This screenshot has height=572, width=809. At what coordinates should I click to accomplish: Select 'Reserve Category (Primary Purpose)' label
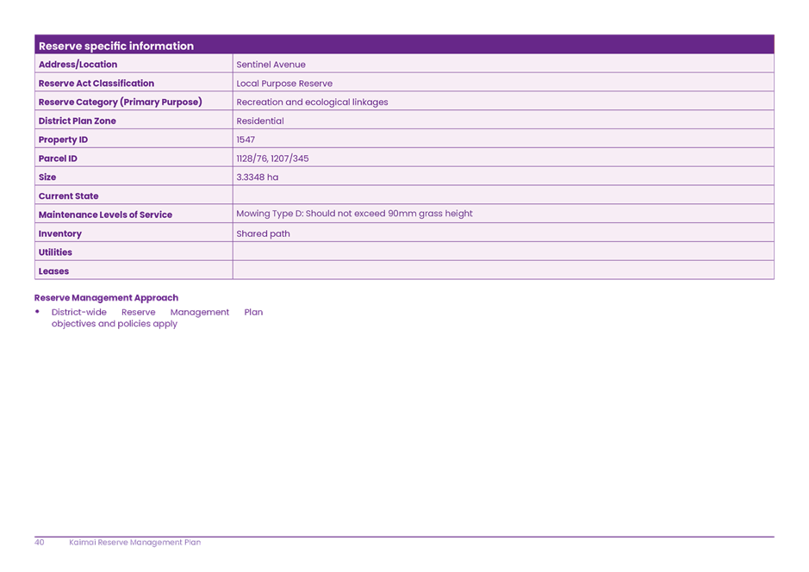121,102
